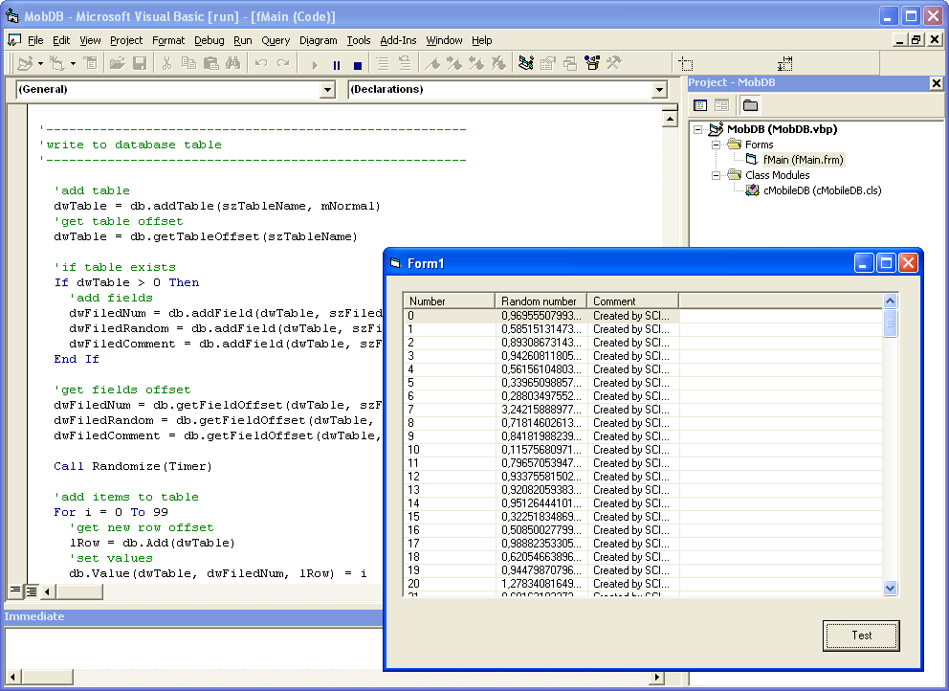
Task: Click the Find binoculars icon
Action: (x=232, y=64)
